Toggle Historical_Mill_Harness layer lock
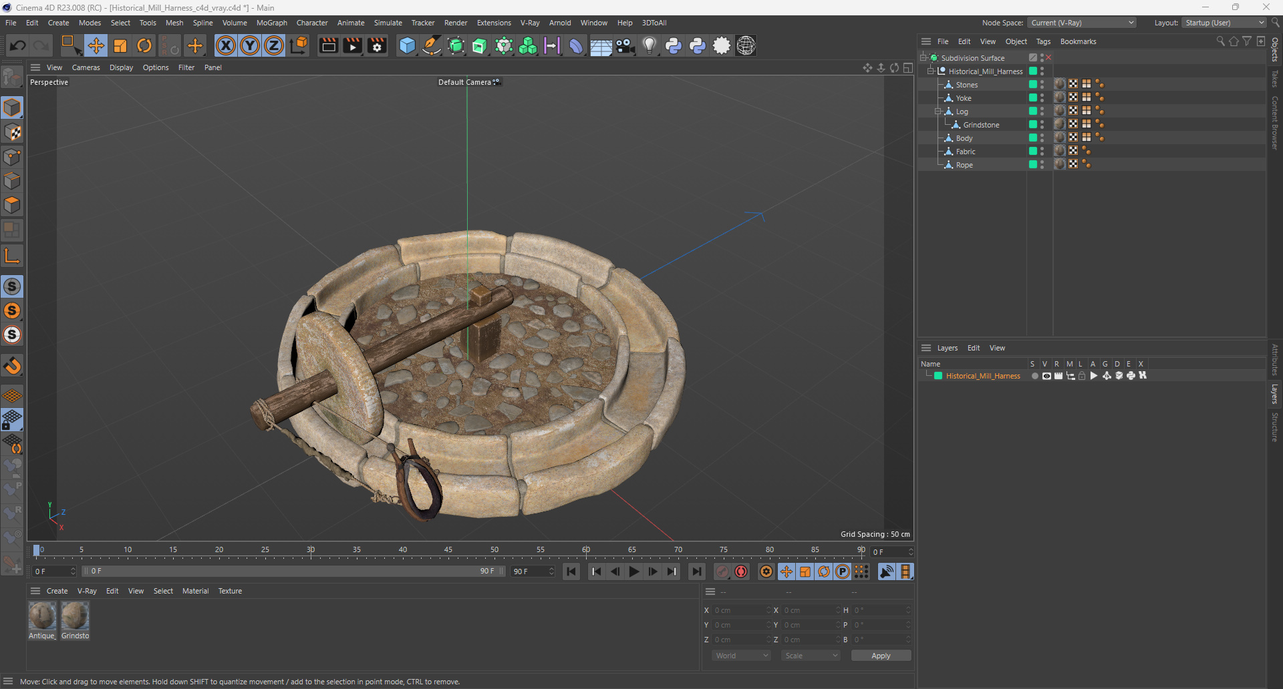 [x=1082, y=376]
